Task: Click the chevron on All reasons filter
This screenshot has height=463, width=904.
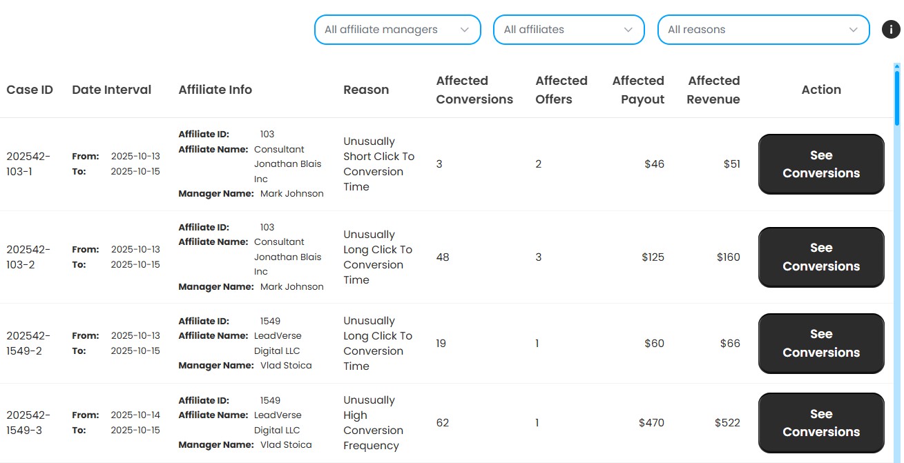Action: click(854, 30)
